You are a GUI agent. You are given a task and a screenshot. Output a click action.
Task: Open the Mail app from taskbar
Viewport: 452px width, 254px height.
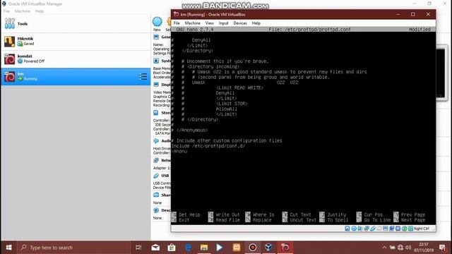(x=155, y=248)
